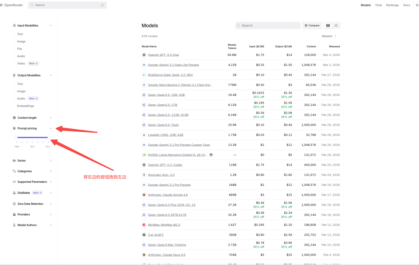Switch to list view icon
The width and height of the screenshot is (419, 265).
[x=336, y=26]
